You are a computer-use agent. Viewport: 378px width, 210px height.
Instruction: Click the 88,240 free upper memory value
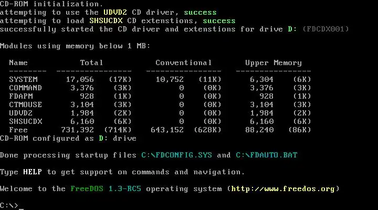(259, 130)
